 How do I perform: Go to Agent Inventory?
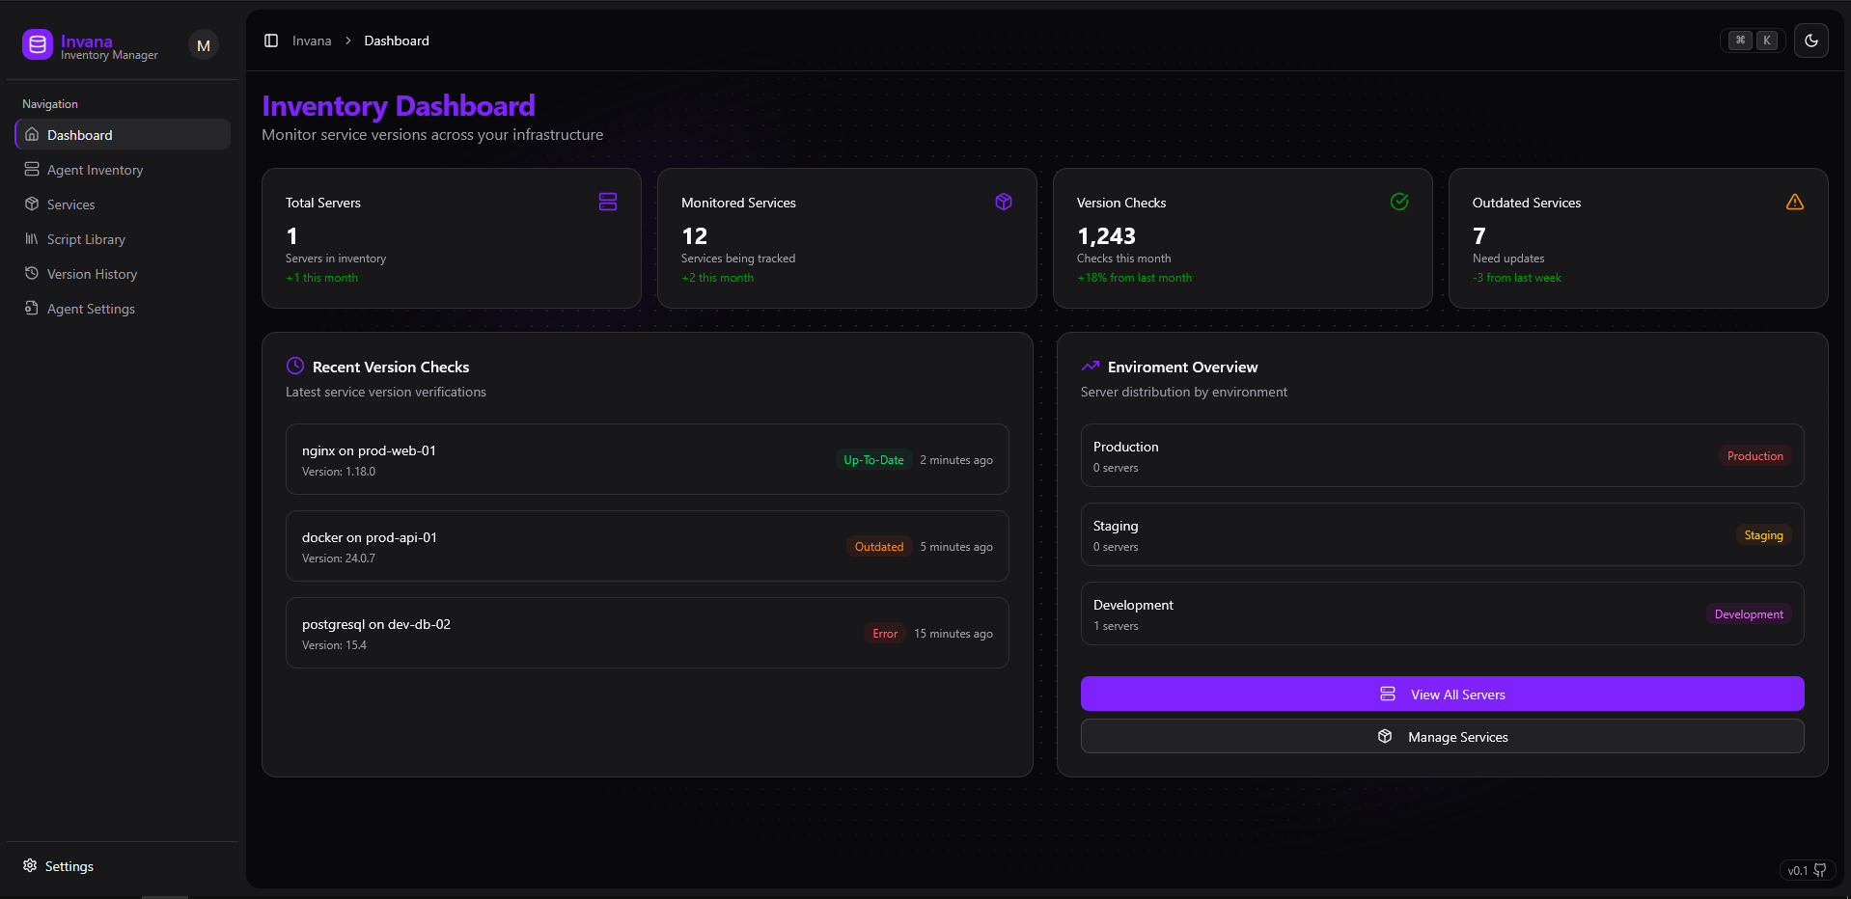click(95, 170)
